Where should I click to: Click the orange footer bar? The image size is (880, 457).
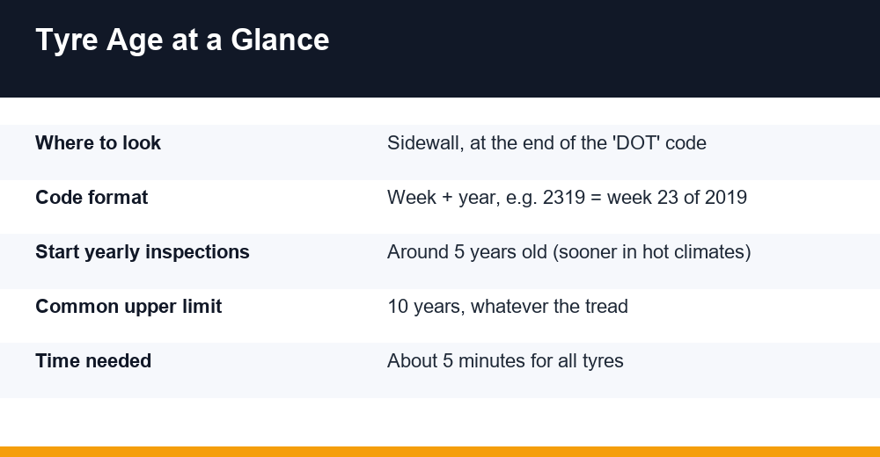pos(440,452)
